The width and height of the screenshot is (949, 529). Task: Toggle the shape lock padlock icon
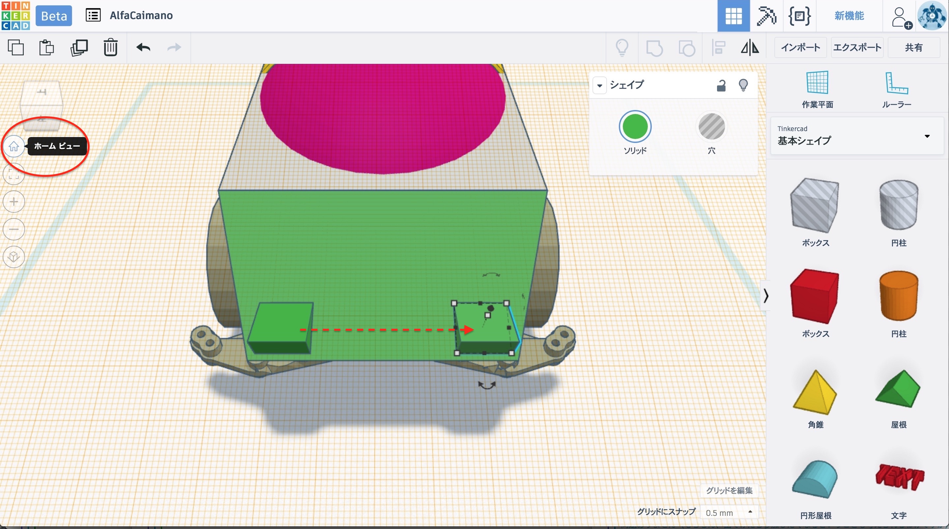721,85
